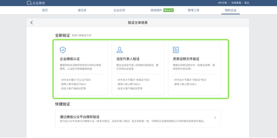Image resolution: width=277 pixels, height=138 pixels.
Task: Click description mentioning 支付300元审核费用
Action: click(80, 67)
